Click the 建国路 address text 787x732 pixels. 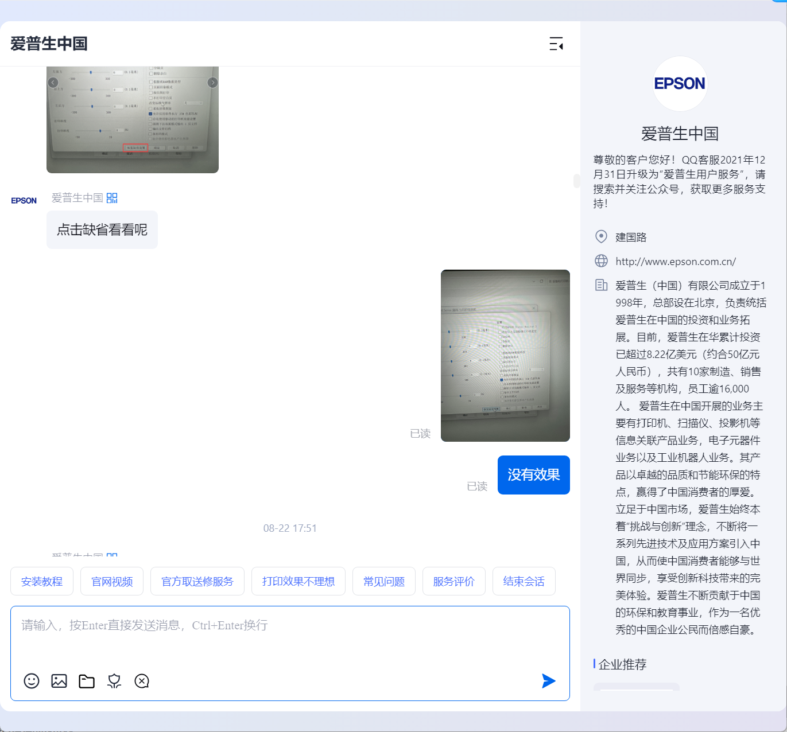(631, 237)
